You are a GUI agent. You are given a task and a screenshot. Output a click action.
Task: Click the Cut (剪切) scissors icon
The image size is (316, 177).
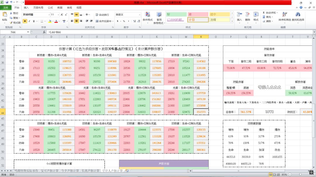pyautogui.click(x=11, y=13)
